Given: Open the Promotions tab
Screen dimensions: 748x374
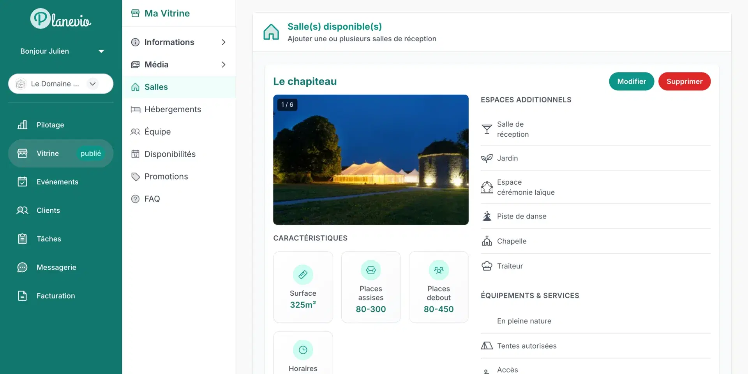Looking at the screenshot, I should coord(179,176).
